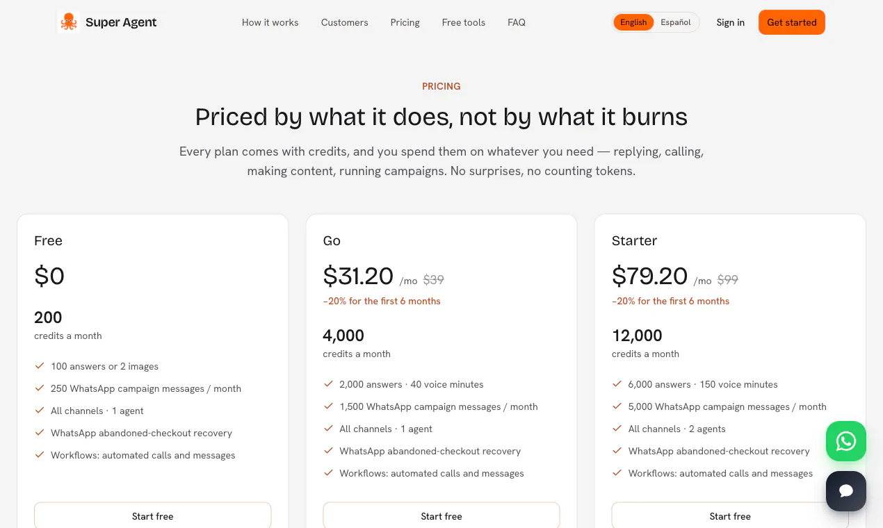Click the orange Get started button
Viewport: 883px width, 528px height.
(792, 22)
